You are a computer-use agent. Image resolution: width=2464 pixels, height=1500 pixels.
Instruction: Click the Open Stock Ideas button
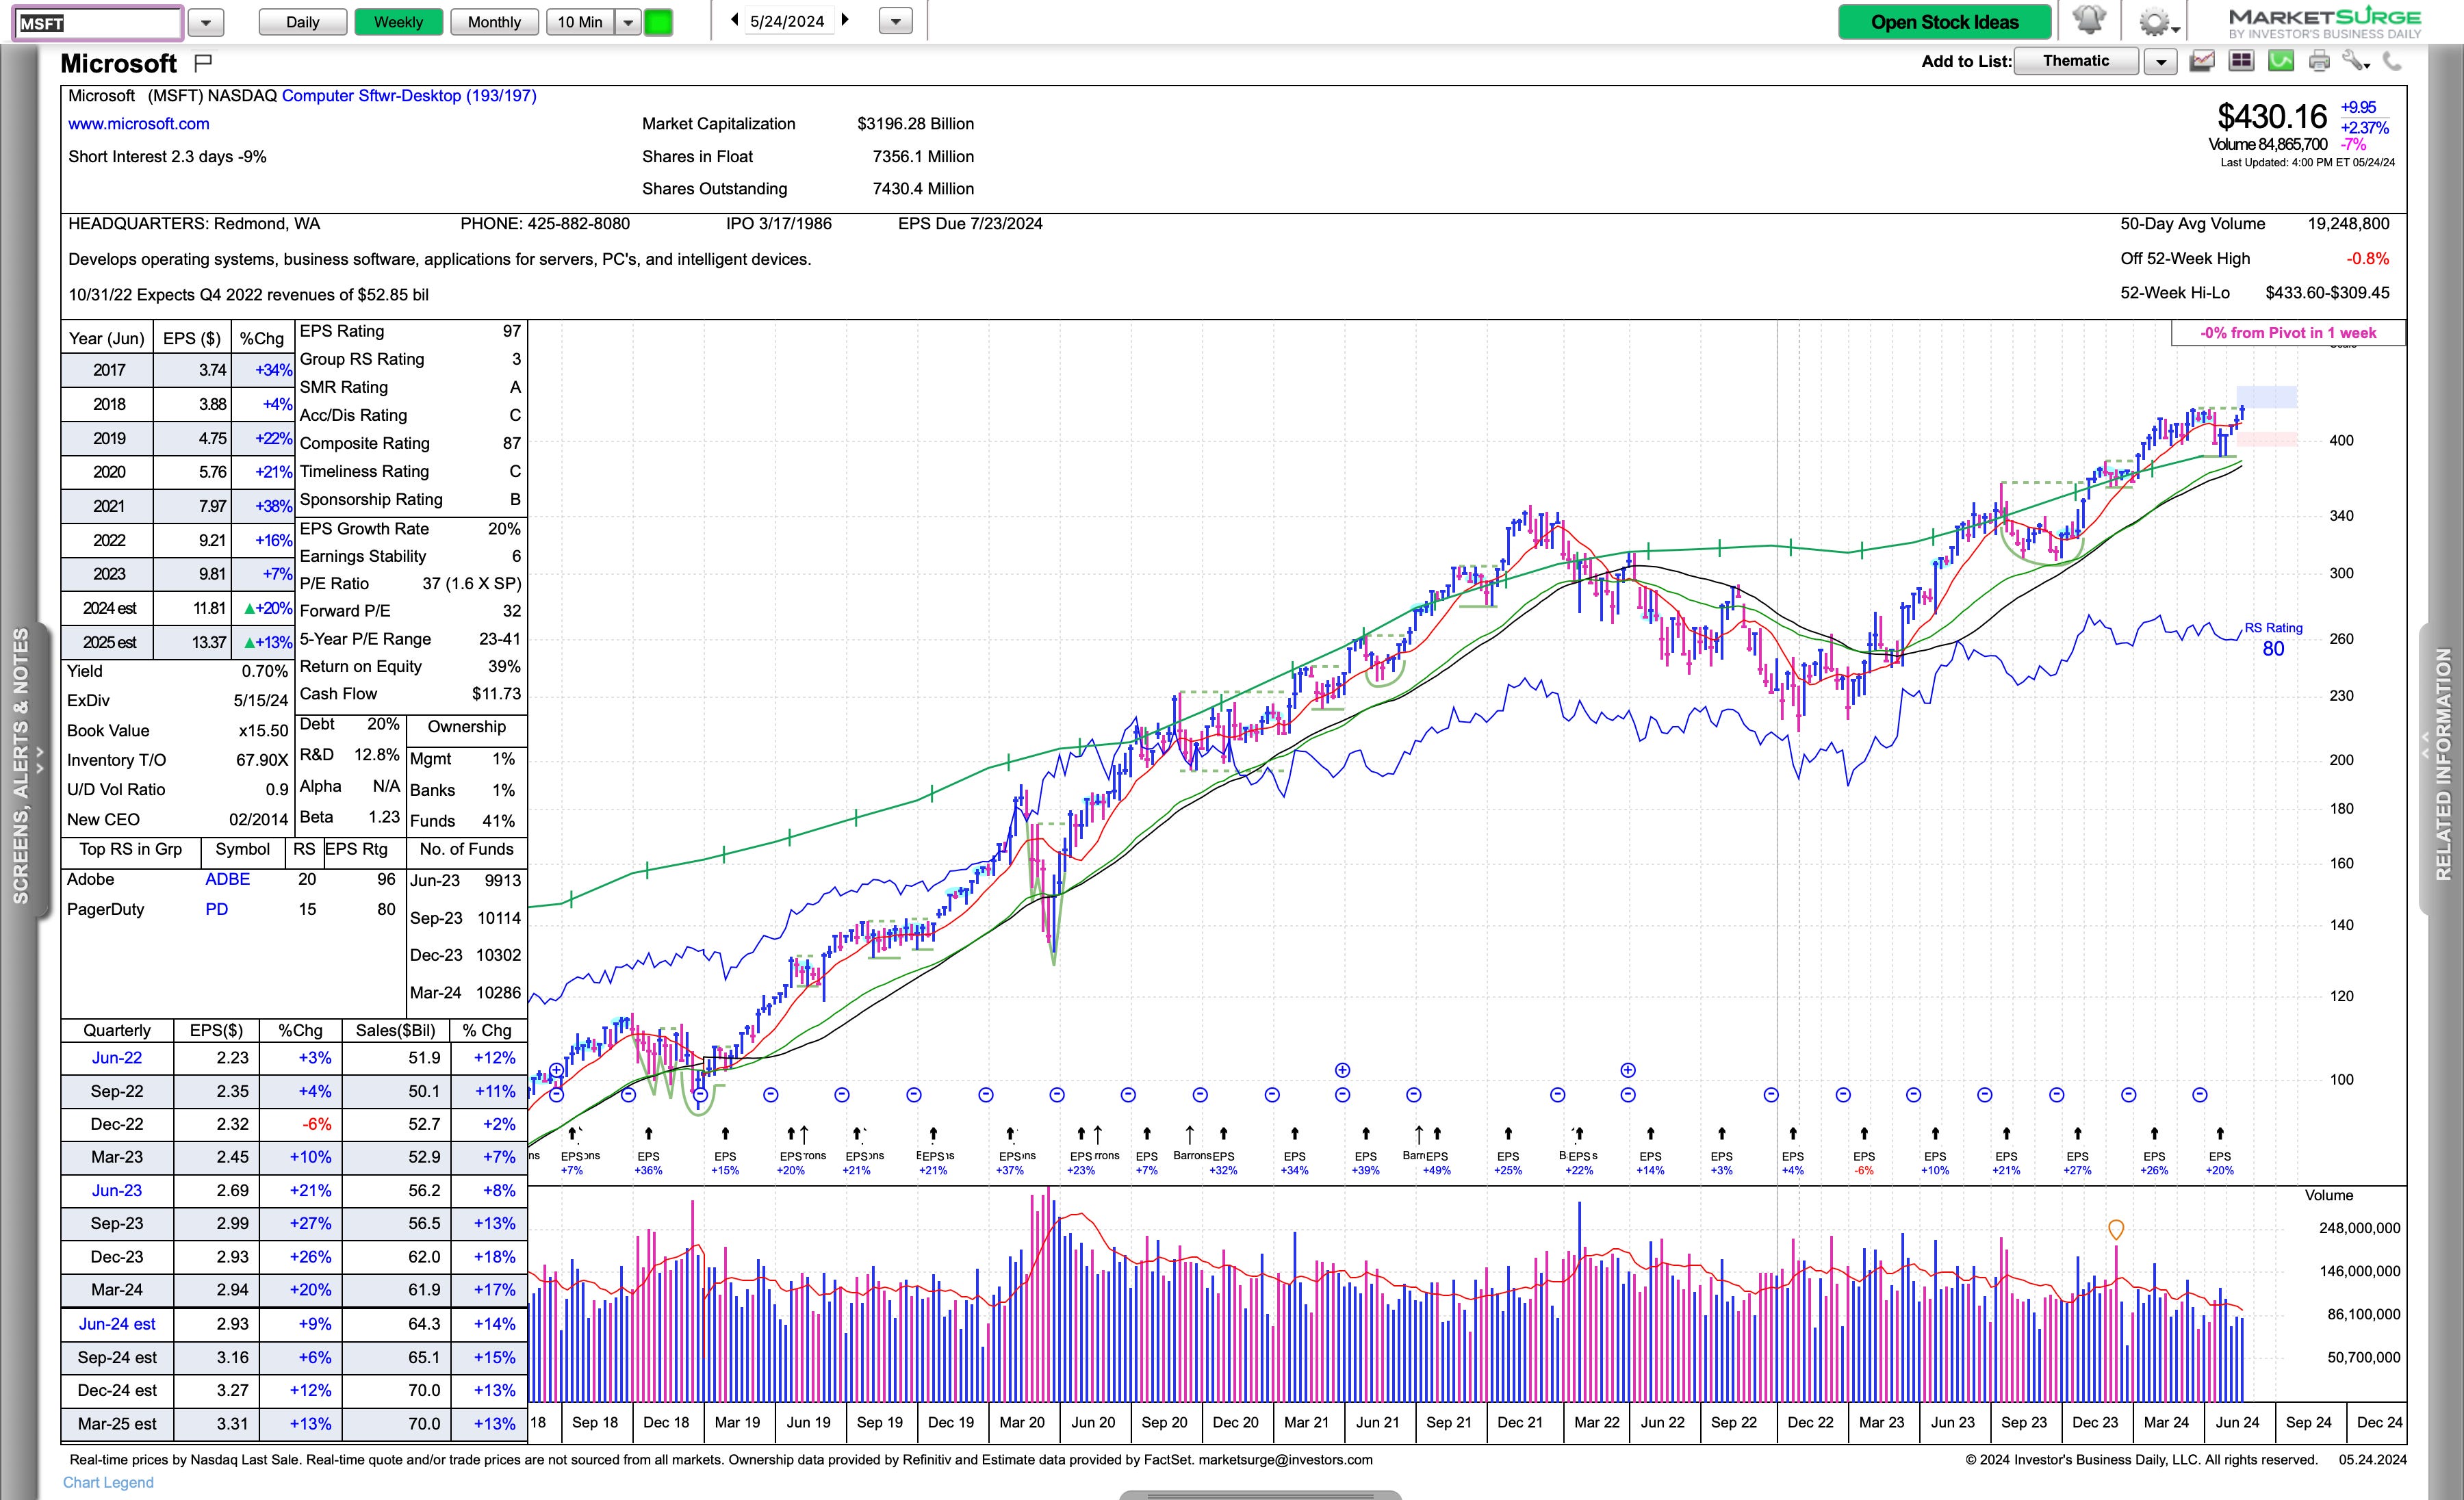(x=1944, y=22)
